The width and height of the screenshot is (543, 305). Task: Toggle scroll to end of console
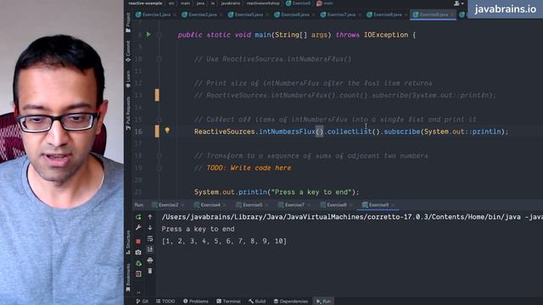(x=150, y=249)
